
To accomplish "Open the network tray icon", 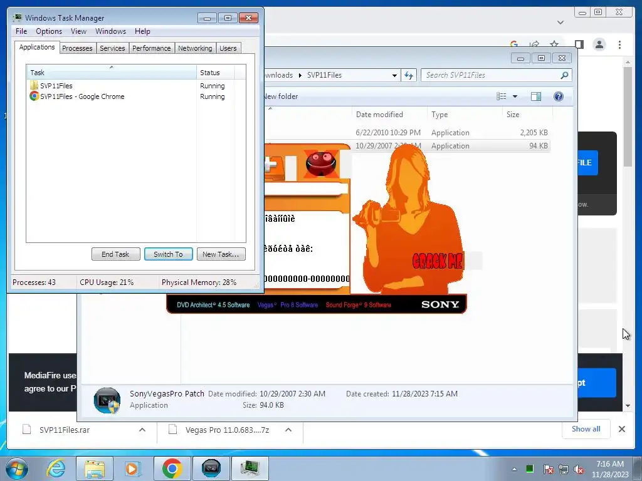I will coord(564,469).
